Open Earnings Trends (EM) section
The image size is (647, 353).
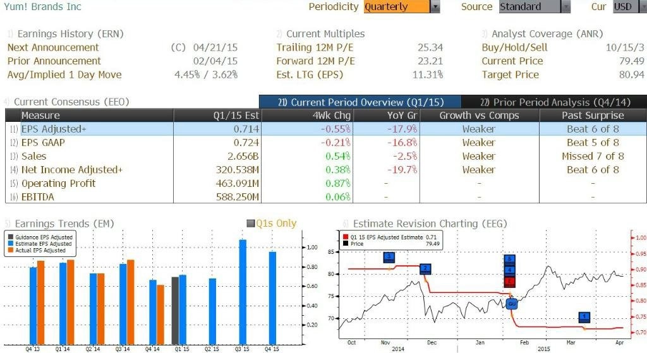click(x=64, y=224)
